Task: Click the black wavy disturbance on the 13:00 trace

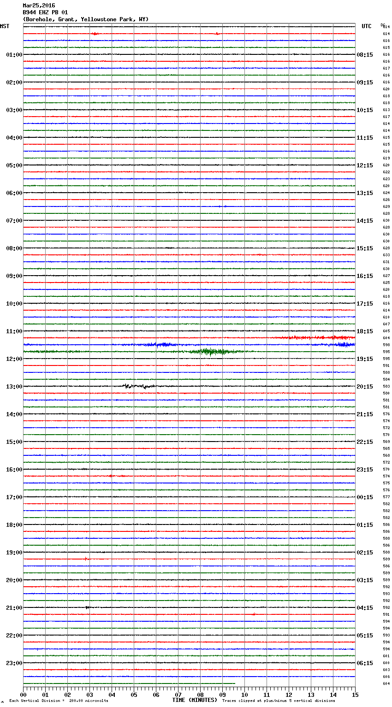Action: click(138, 386)
